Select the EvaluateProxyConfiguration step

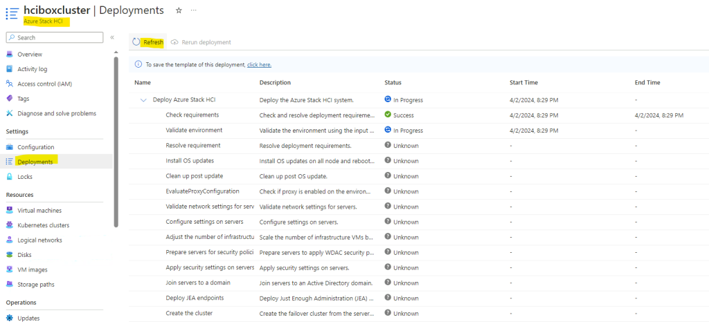coord(203,191)
